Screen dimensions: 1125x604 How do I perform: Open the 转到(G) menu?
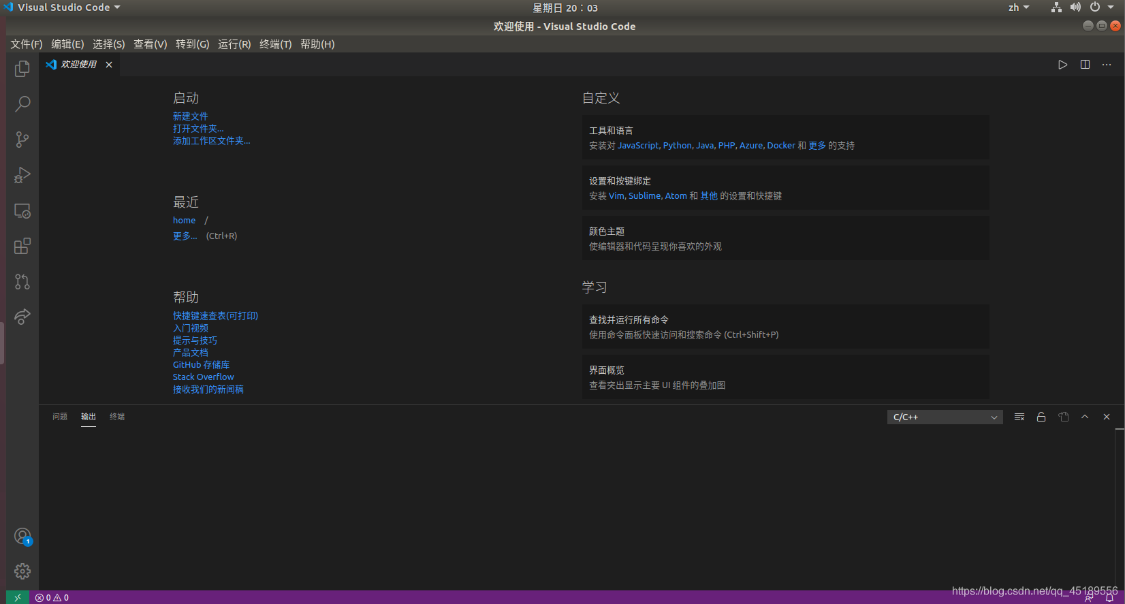pos(193,44)
